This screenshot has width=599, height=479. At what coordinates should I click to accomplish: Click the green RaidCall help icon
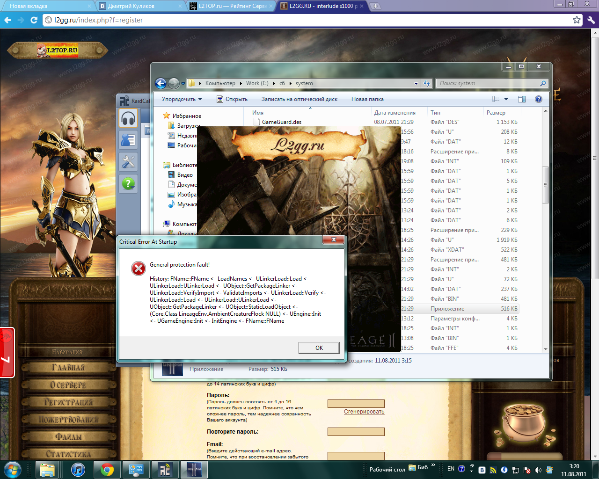tap(128, 183)
